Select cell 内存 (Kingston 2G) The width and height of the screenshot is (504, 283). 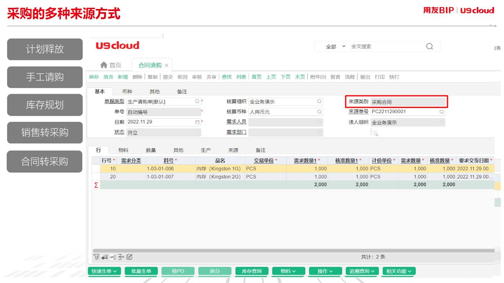click(x=220, y=177)
